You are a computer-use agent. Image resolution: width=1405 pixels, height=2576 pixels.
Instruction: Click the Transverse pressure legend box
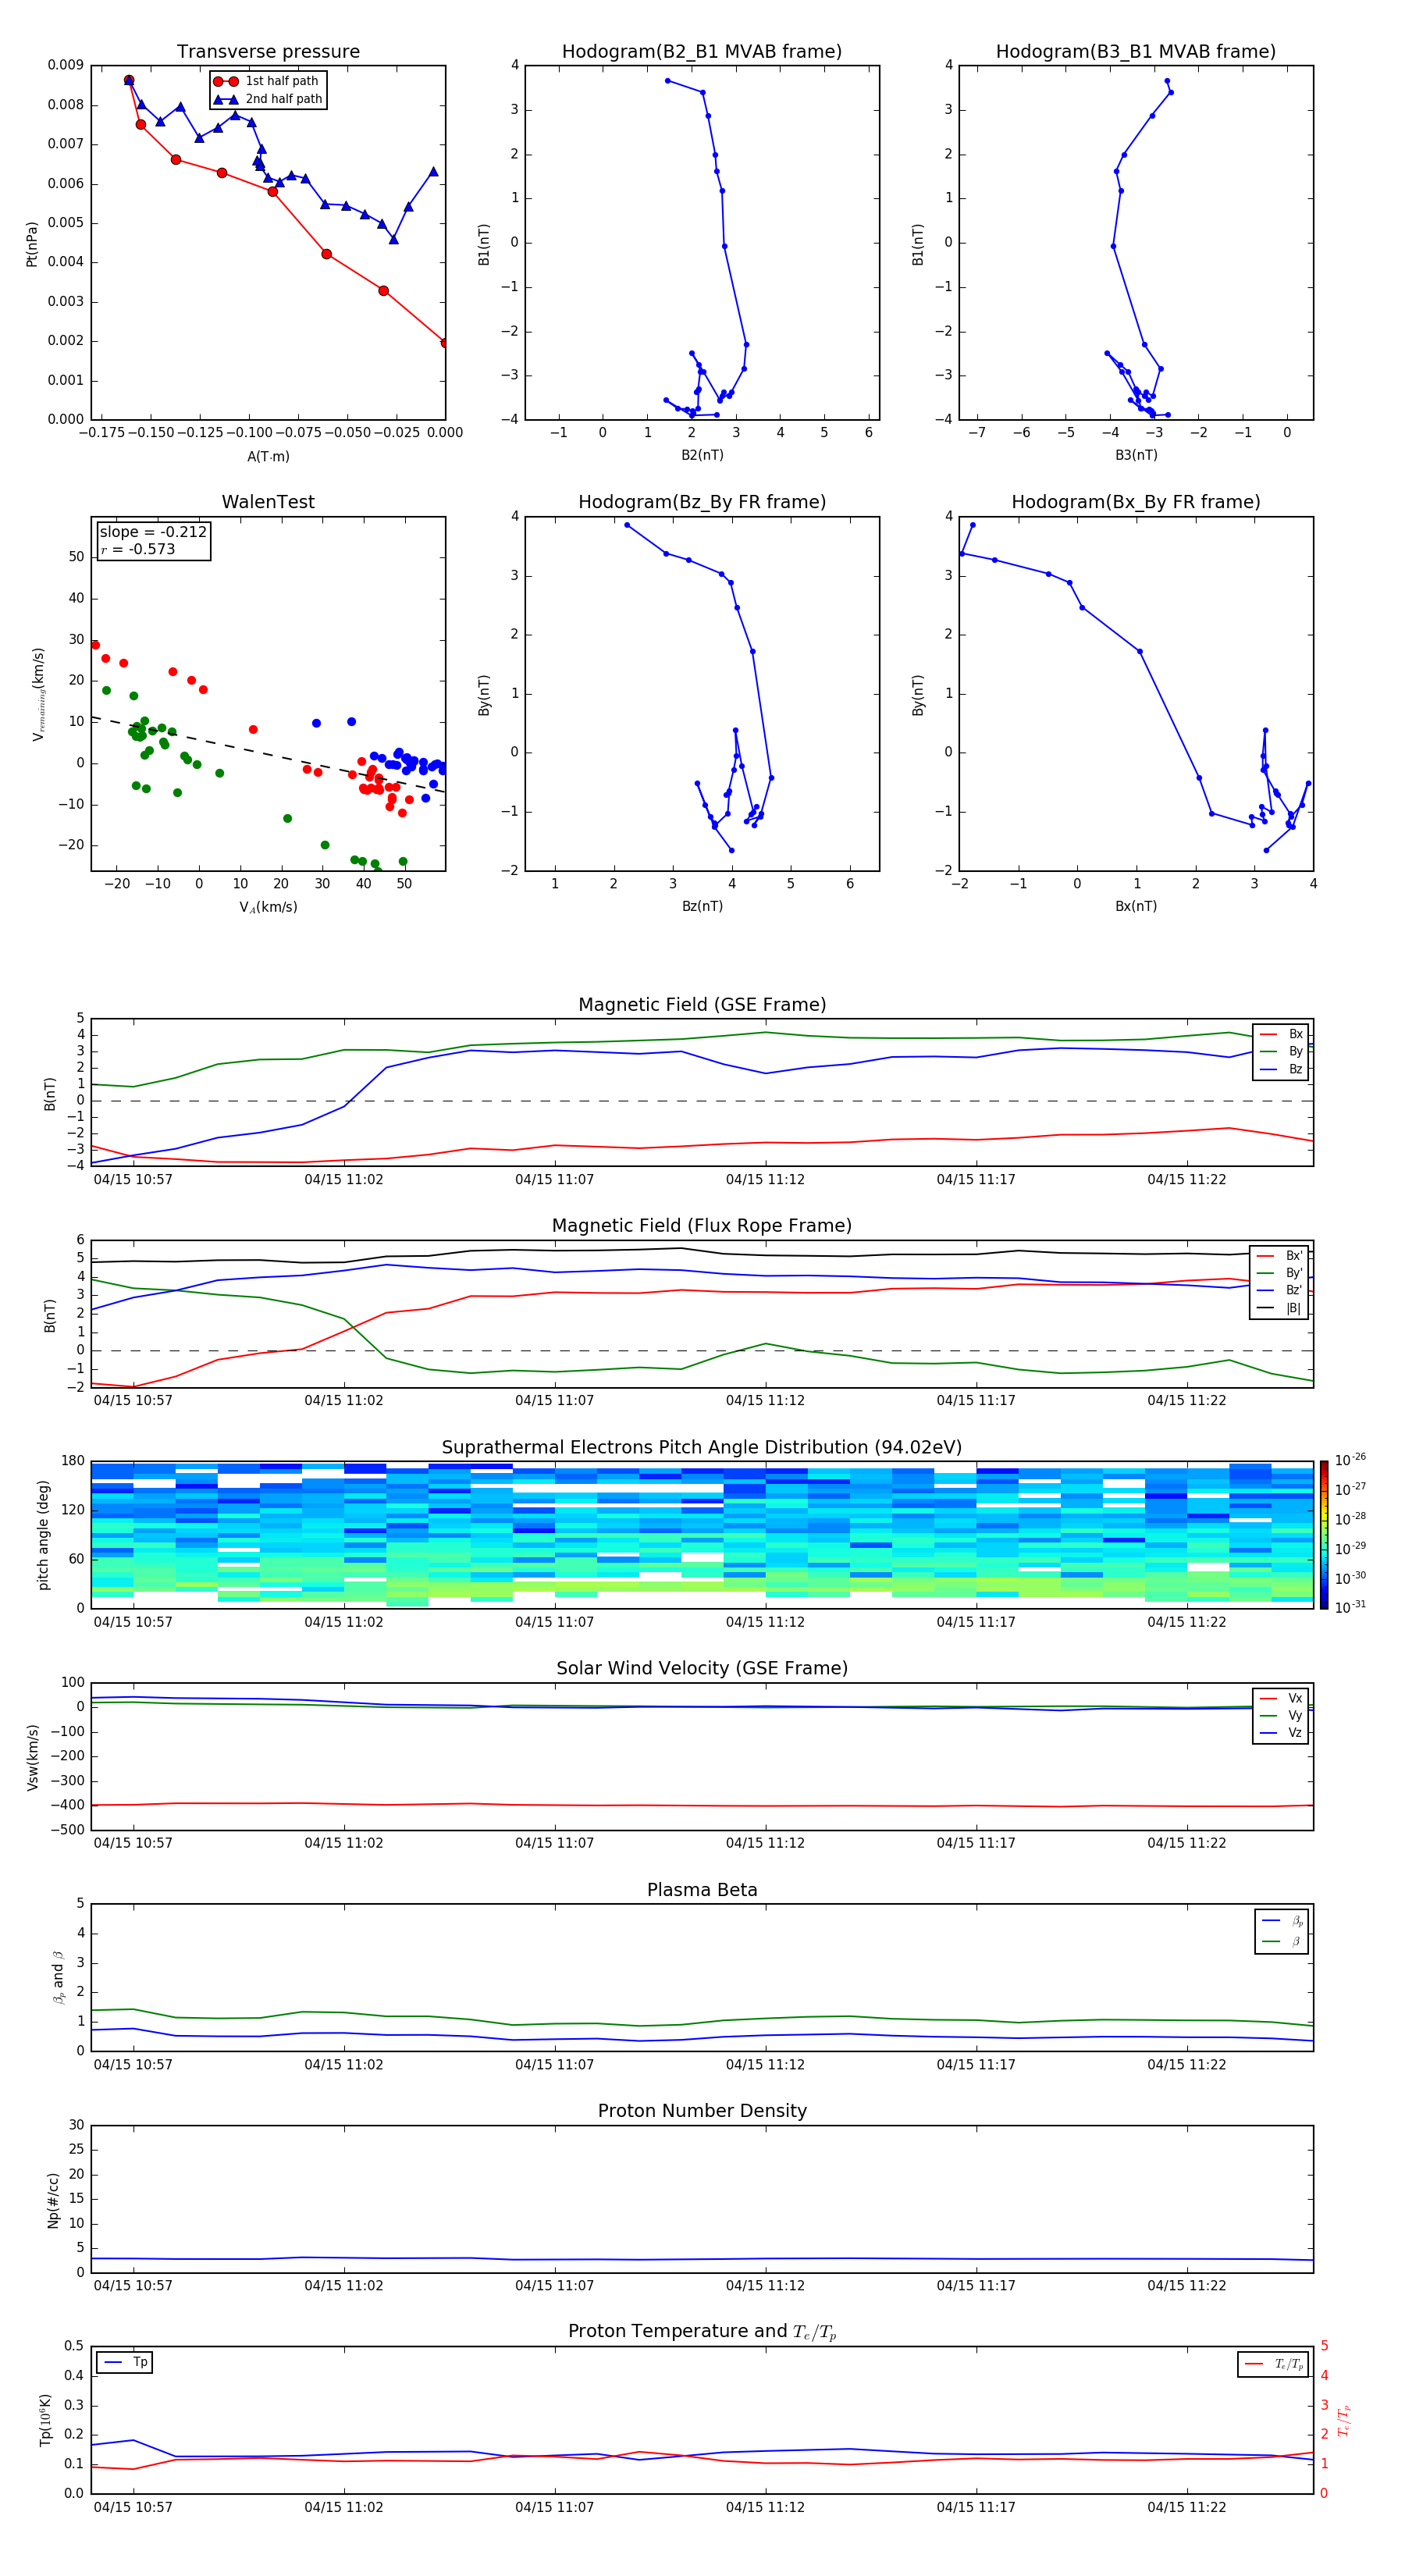coord(268,90)
